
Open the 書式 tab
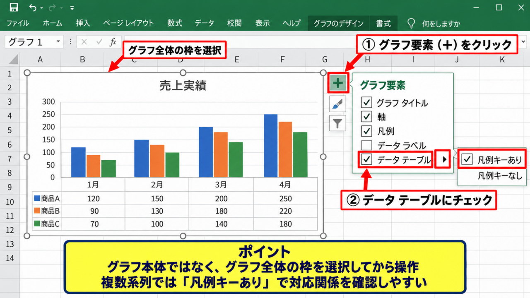pyautogui.click(x=383, y=23)
